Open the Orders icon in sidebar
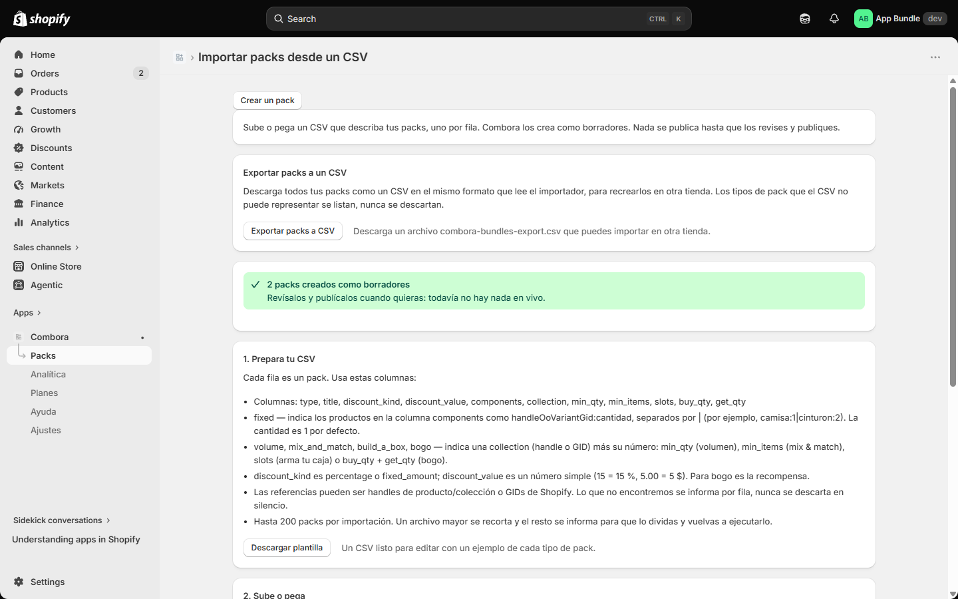 point(19,73)
